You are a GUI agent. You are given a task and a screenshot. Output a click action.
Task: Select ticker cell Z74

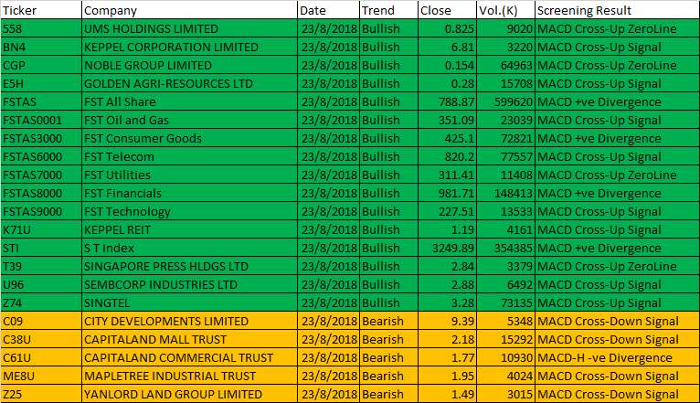[x=41, y=303]
